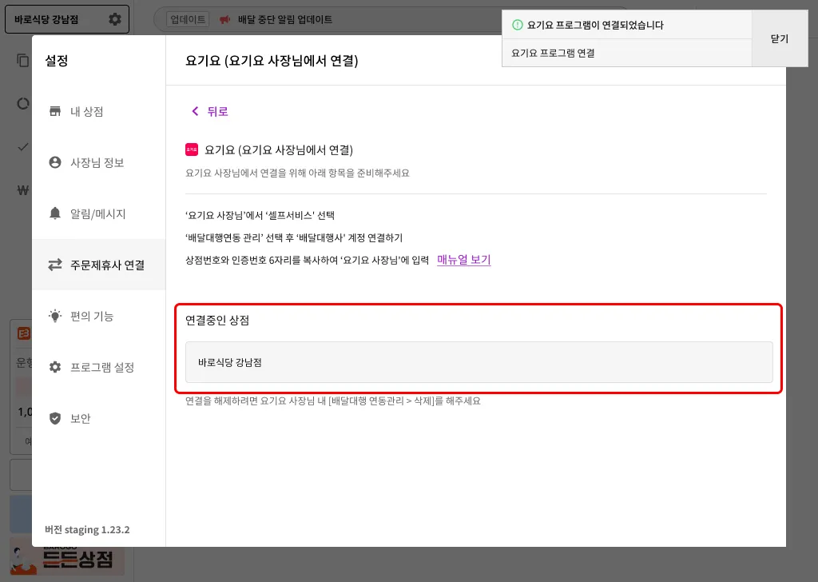Click the red 요기요 logo icon

pyautogui.click(x=192, y=149)
